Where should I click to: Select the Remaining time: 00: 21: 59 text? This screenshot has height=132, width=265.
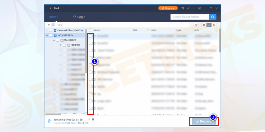click(x=68, y=120)
